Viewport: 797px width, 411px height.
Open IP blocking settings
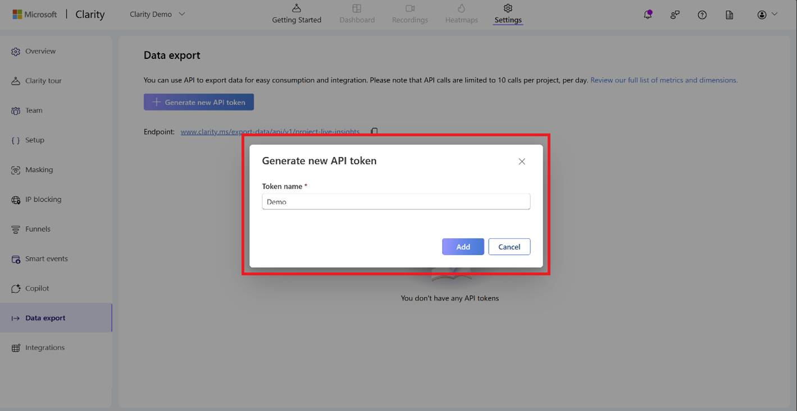pyautogui.click(x=56, y=200)
